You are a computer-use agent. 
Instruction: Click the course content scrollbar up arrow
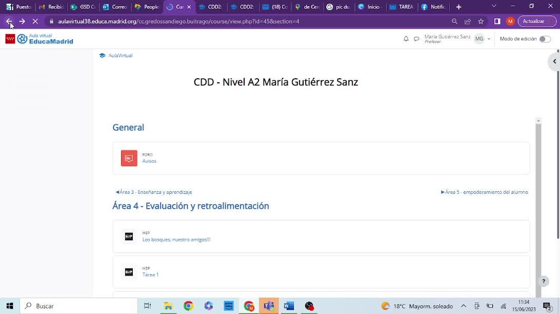pyautogui.click(x=538, y=121)
